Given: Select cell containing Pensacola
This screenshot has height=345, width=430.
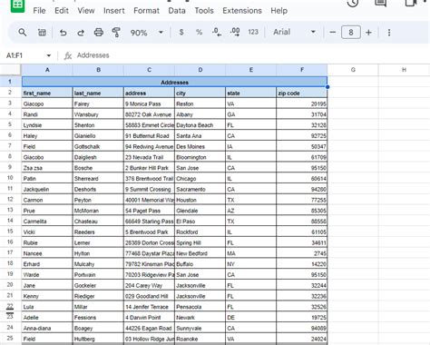Looking at the screenshot, I should [200, 307].
